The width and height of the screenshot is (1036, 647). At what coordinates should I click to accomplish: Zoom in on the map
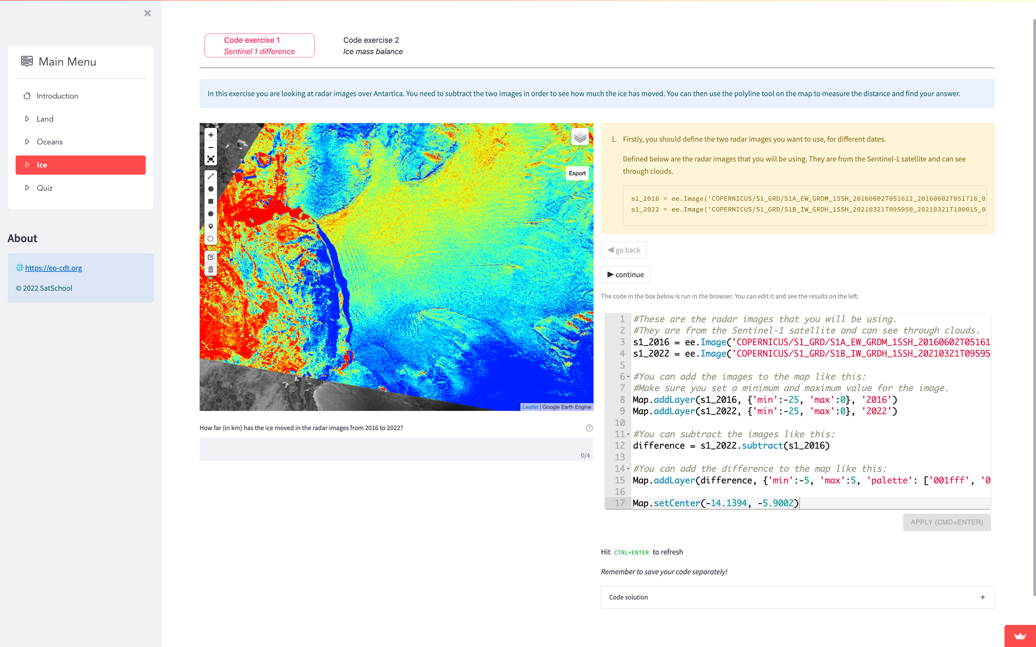tap(211, 135)
